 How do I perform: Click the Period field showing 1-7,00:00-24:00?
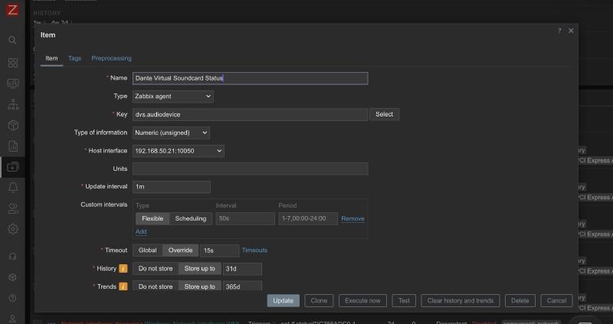(308, 218)
